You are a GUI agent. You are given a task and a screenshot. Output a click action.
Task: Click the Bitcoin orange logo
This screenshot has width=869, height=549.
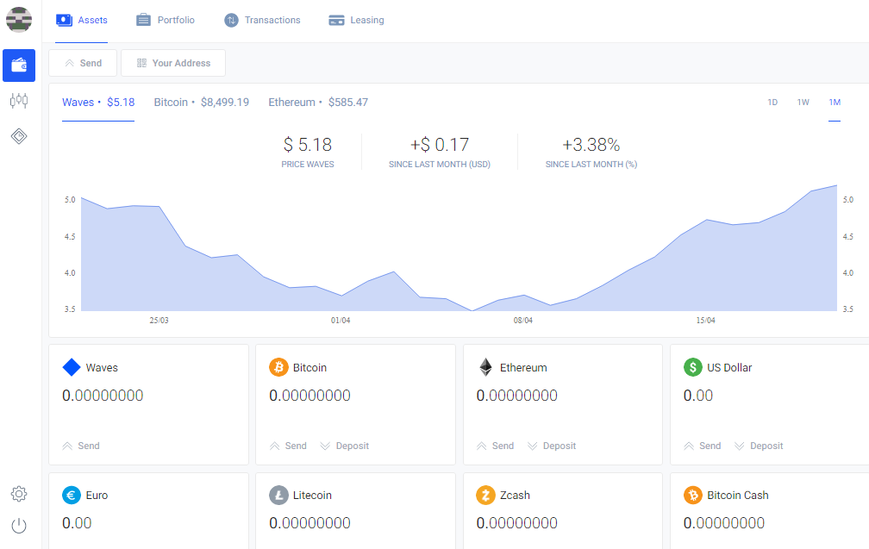point(278,367)
